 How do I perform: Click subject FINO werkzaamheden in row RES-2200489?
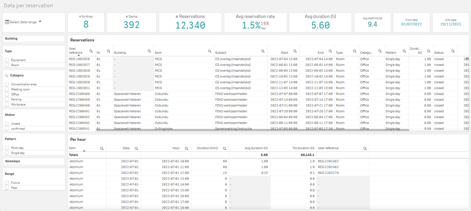(231, 99)
